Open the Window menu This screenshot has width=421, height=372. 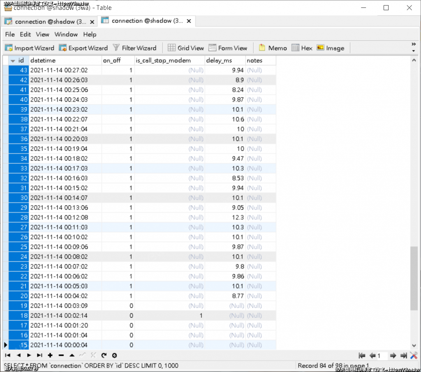pos(66,34)
